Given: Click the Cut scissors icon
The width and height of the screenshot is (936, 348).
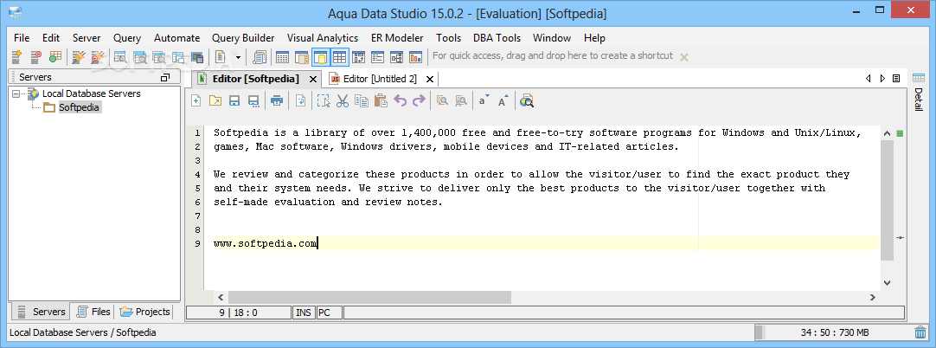Looking at the screenshot, I should tap(342, 101).
